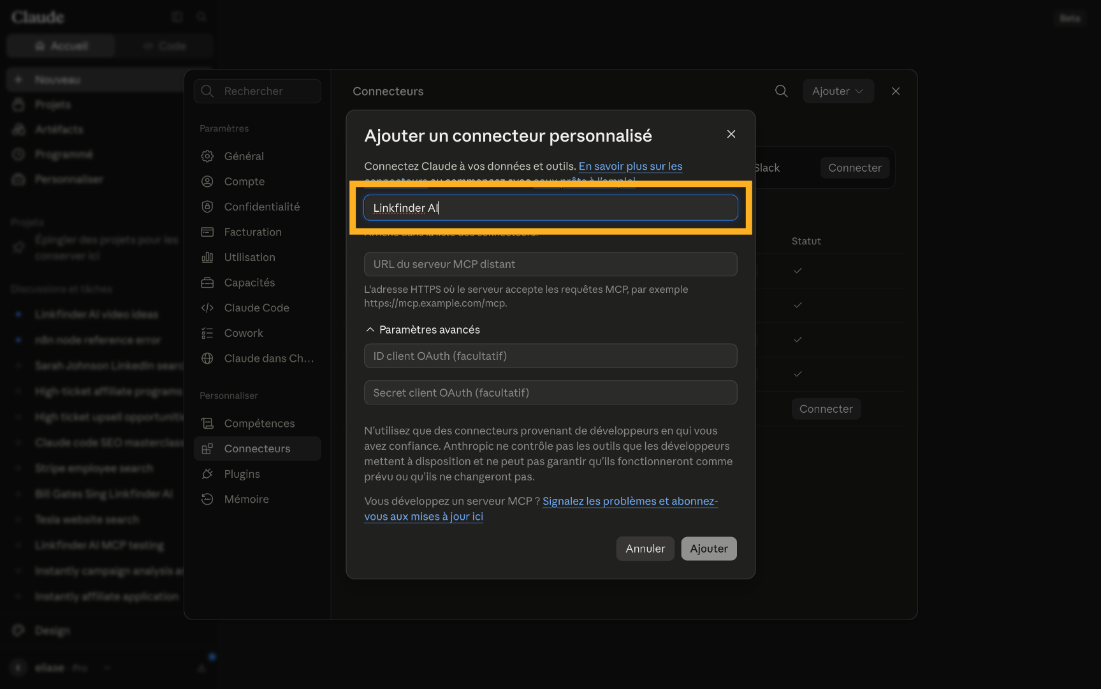The image size is (1101, 689).
Task: Click the URL du serveur MCP distant field
Action: (550, 264)
